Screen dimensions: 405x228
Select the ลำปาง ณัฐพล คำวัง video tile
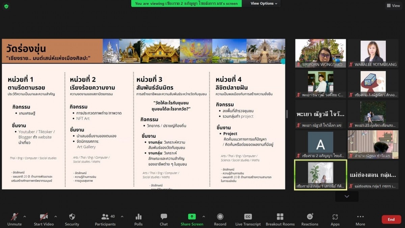click(x=373, y=145)
